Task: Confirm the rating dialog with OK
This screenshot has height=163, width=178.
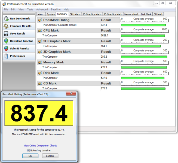Action: (30, 156)
